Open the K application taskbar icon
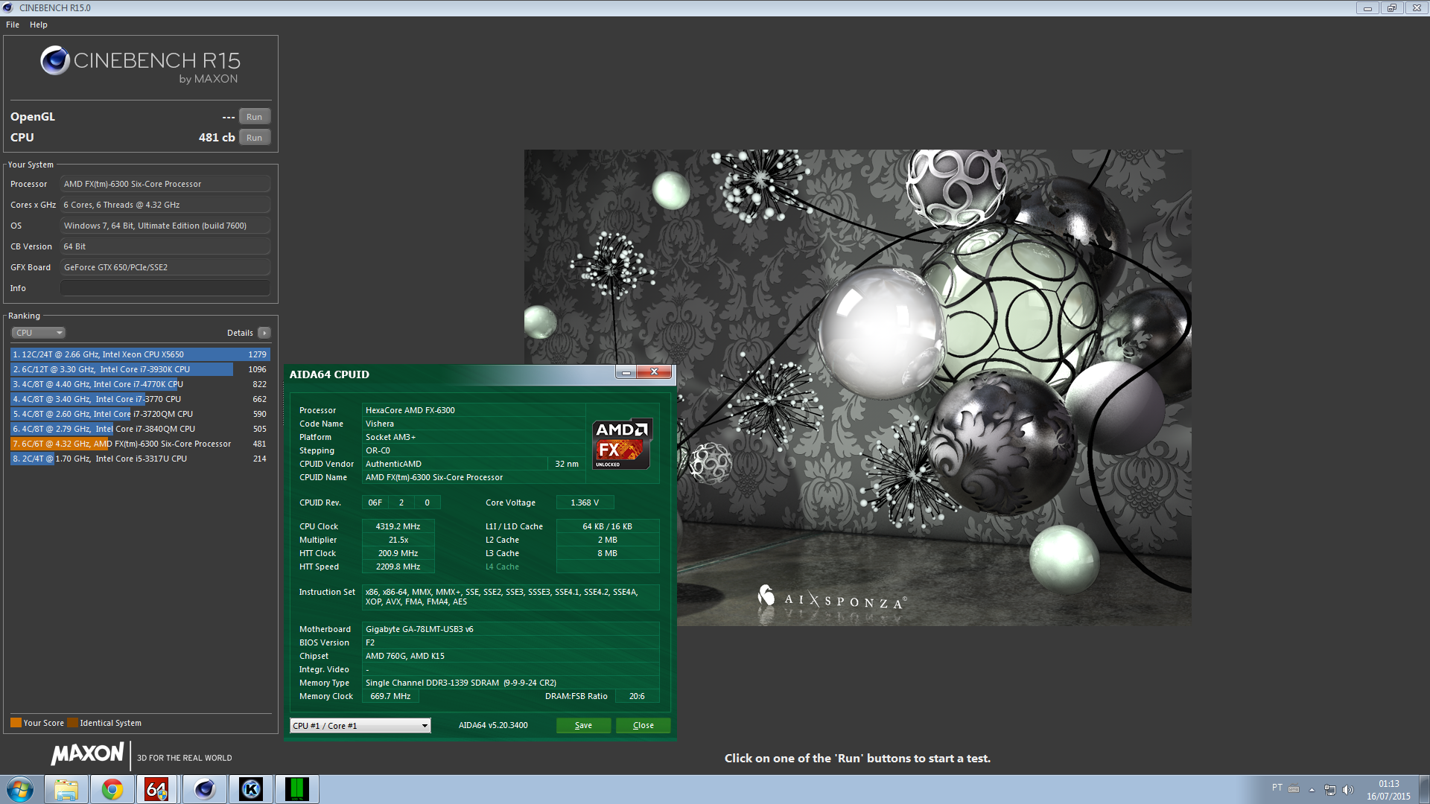 click(250, 789)
